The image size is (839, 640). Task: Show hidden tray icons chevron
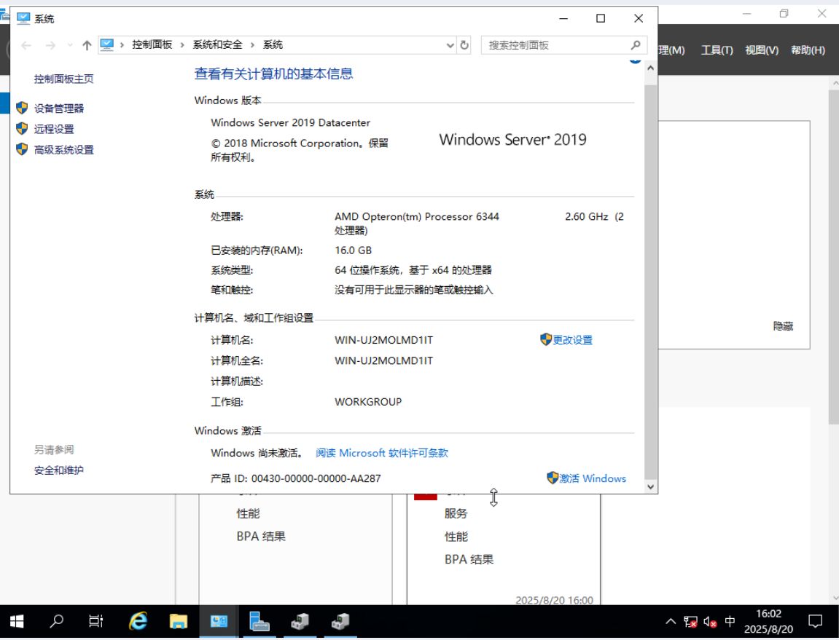pos(671,621)
